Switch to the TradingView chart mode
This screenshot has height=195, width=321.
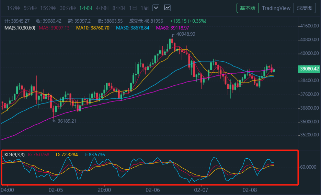pyautogui.click(x=276, y=8)
